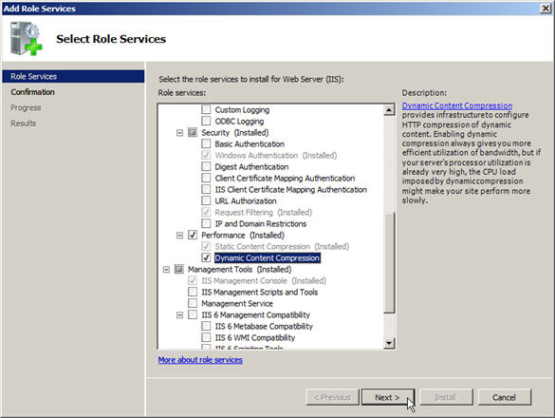Click the Previous button
The height and width of the screenshot is (418, 555).
pyautogui.click(x=332, y=397)
